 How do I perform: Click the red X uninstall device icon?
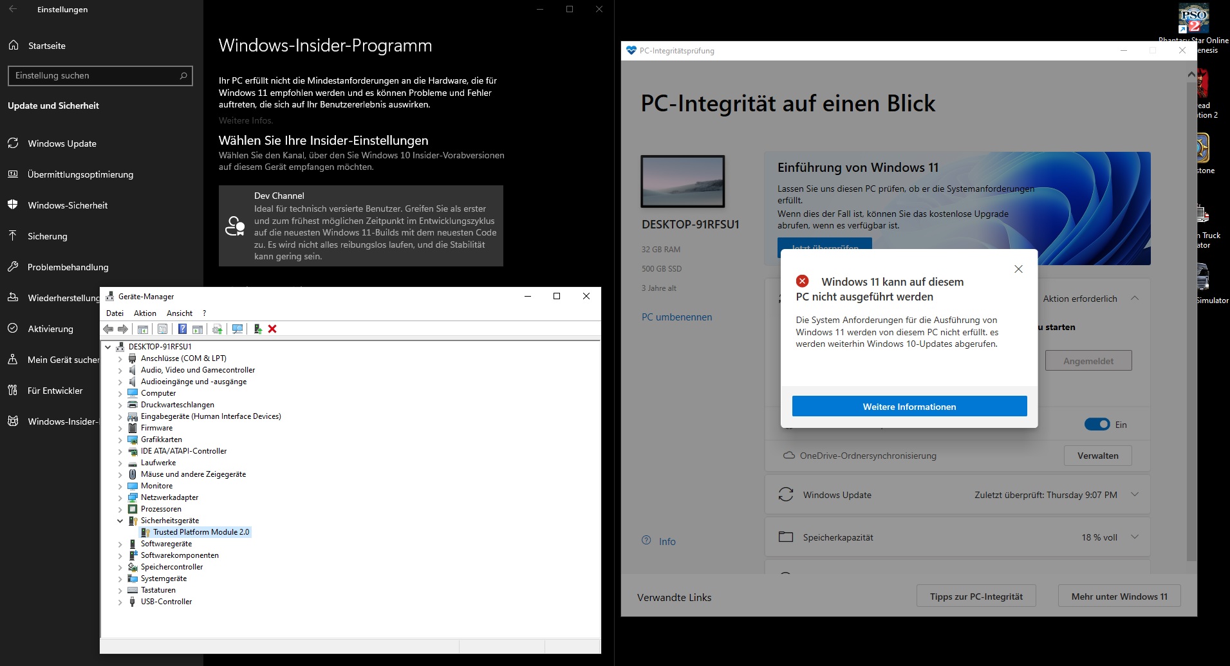click(272, 329)
